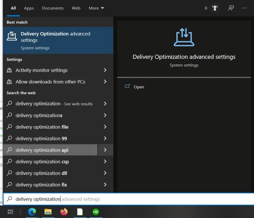254x218 pixels.
Task: Expand arrow for Allow downloads from other PCs
Action: pos(105,82)
